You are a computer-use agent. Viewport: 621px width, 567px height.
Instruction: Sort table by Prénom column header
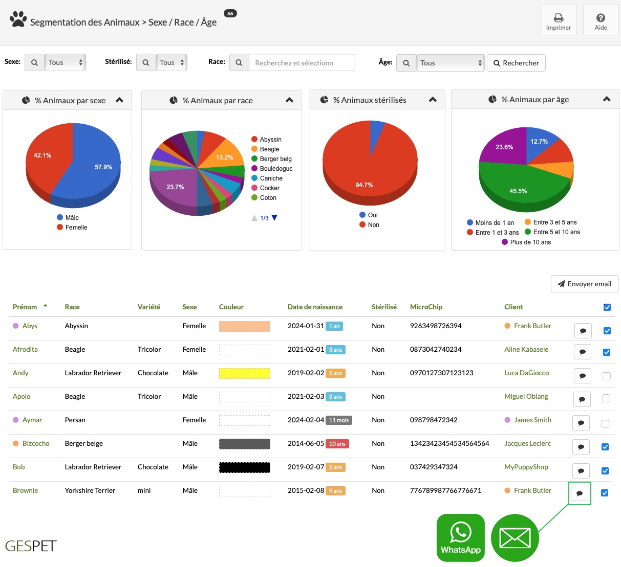click(x=25, y=307)
